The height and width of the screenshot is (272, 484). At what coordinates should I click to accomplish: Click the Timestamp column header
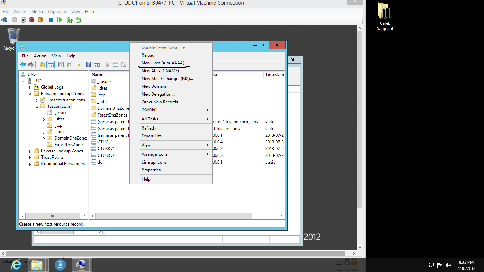pos(274,75)
